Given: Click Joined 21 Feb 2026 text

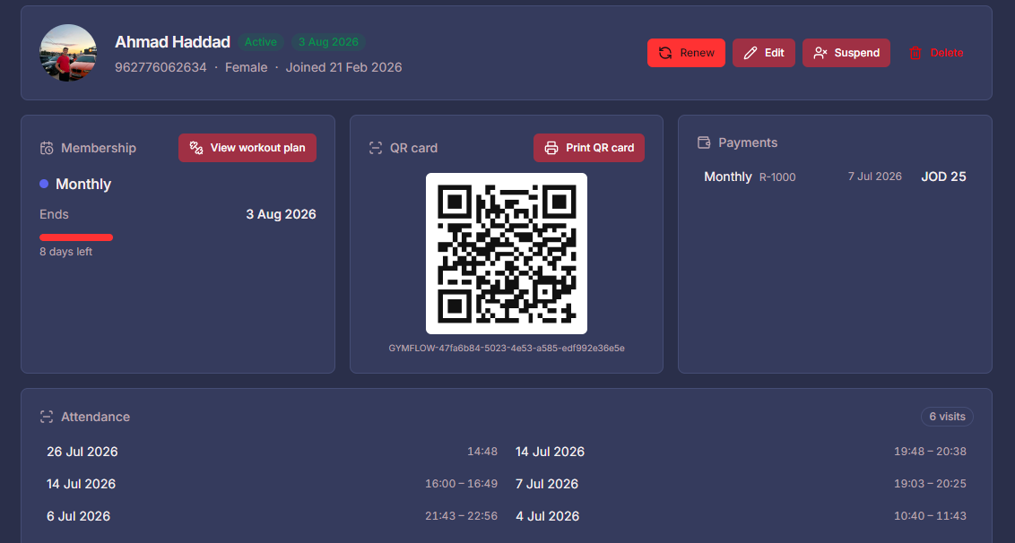Looking at the screenshot, I should (x=343, y=67).
